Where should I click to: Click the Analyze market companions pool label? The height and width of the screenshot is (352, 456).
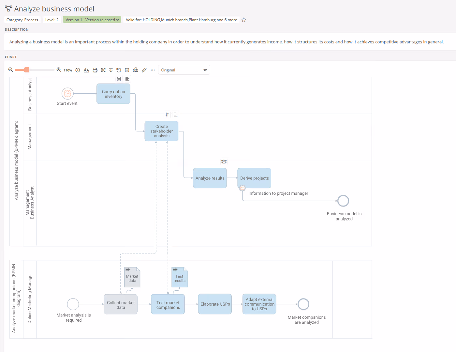click(16, 298)
